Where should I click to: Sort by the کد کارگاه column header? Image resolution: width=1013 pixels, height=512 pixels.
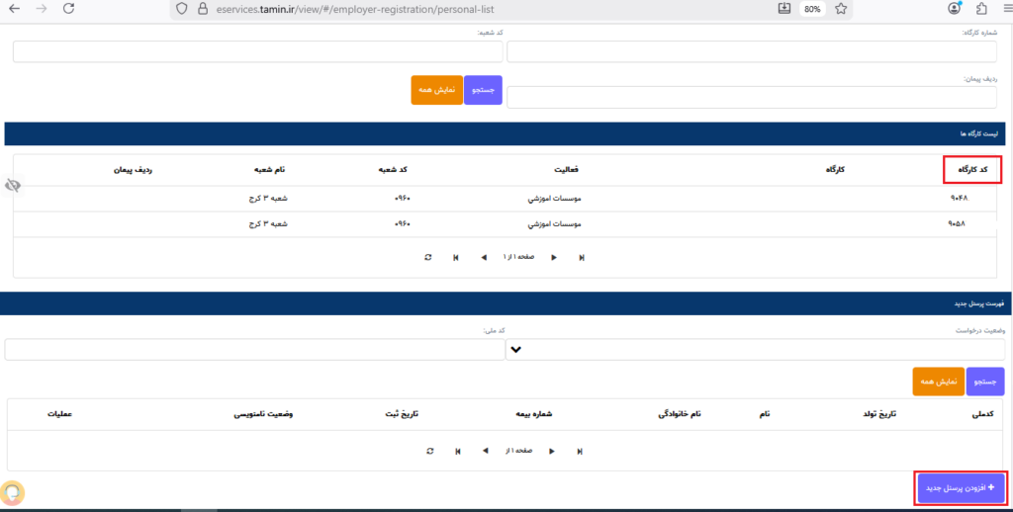972,170
